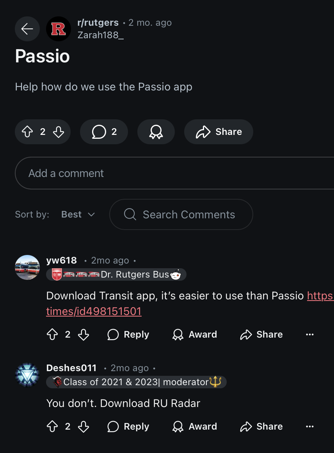Viewport: 334px width, 453px height.
Task: Open more options on yw618's comment
Action: 310,334
